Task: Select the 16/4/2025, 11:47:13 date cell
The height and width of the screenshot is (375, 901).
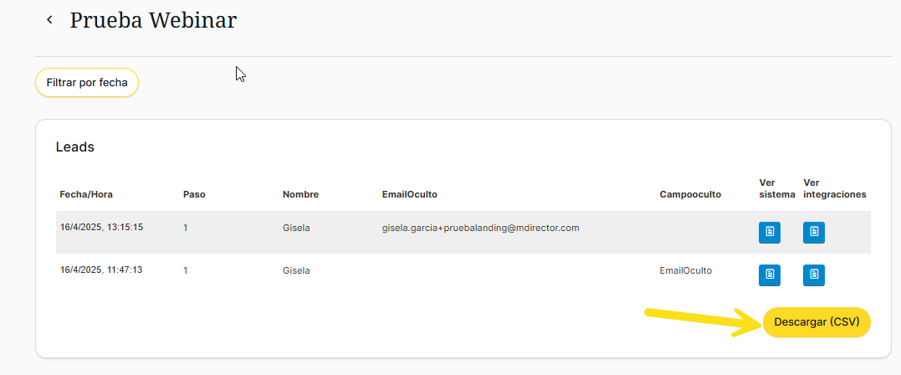Action: coord(101,270)
